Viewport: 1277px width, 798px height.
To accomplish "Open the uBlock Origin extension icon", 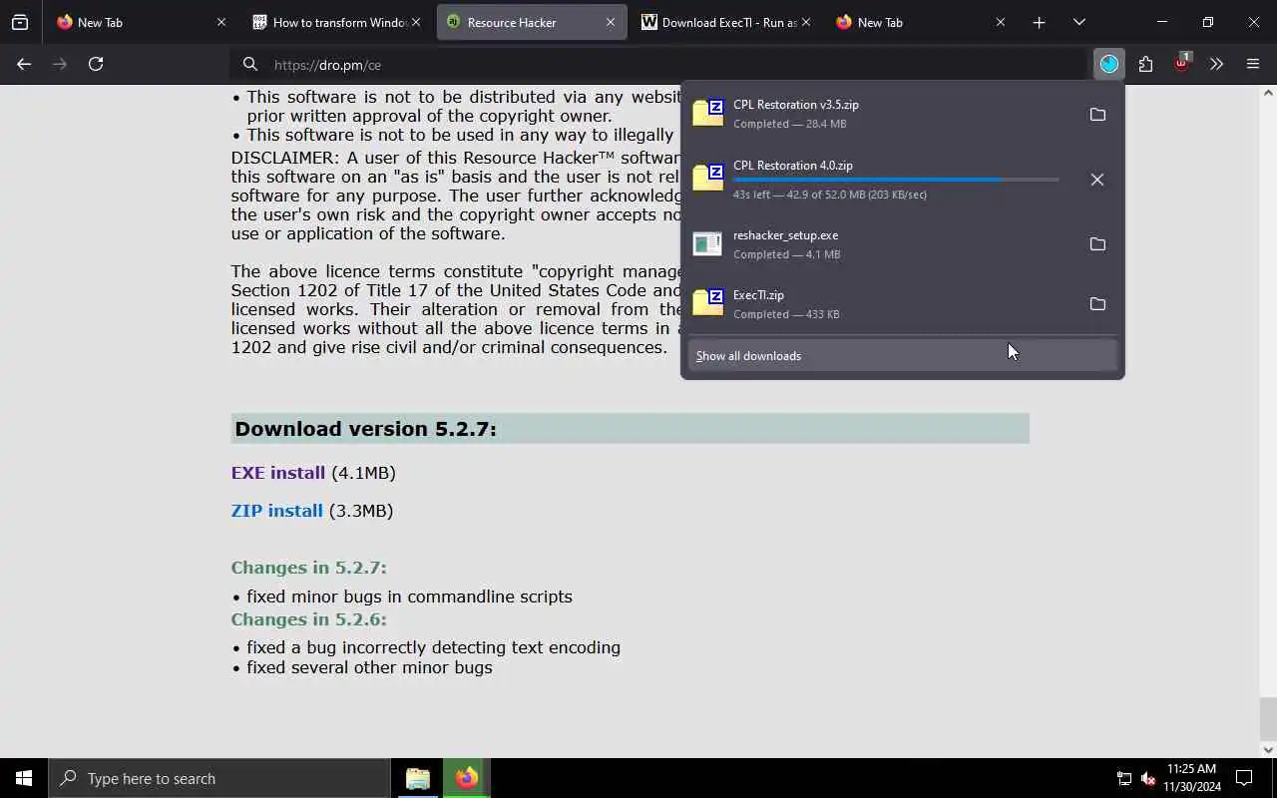I will [1181, 64].
